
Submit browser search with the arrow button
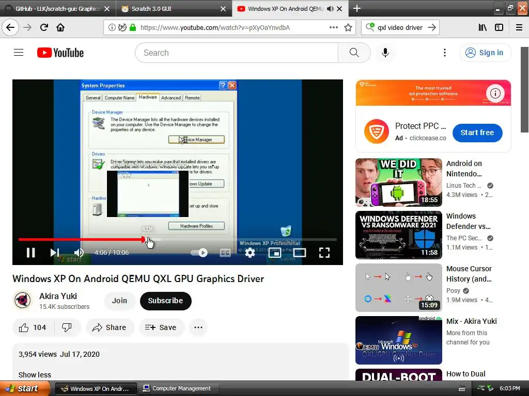(x=432, y=28)
